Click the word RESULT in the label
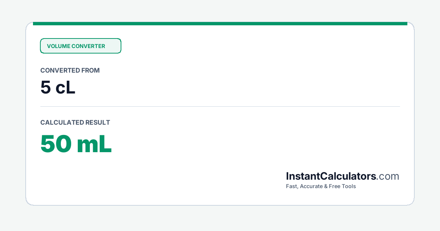This screenshot has height=231, width=440. 97,122
